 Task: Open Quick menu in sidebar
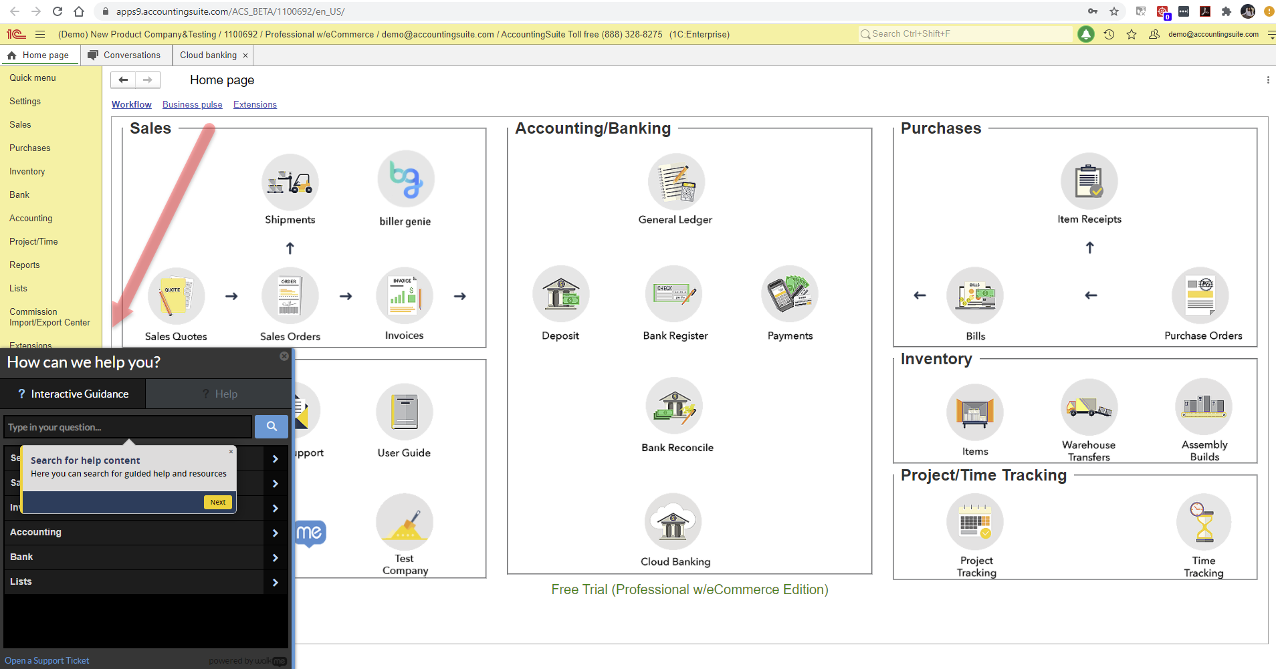pyautogui.click(x=33, y=78)
